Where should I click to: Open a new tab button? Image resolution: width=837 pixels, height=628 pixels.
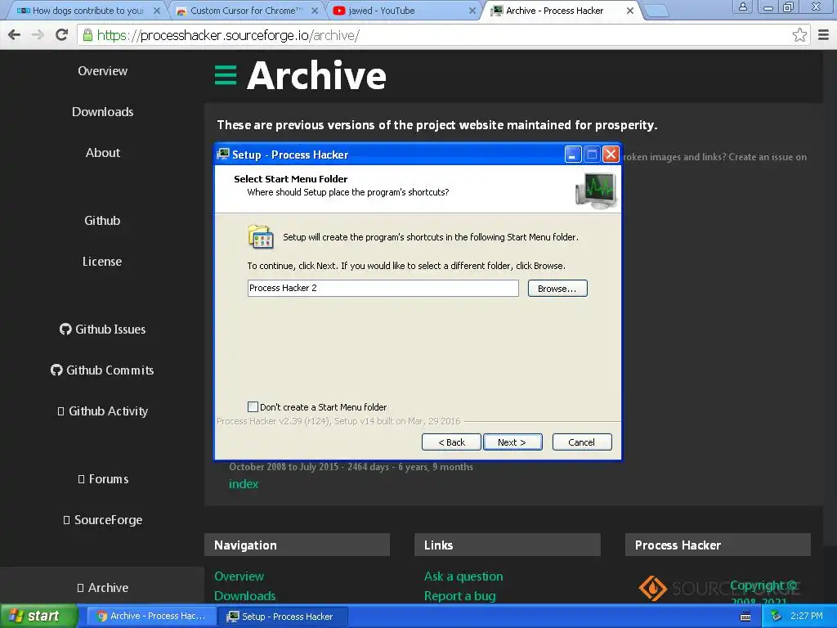click(x=656, y=11)
